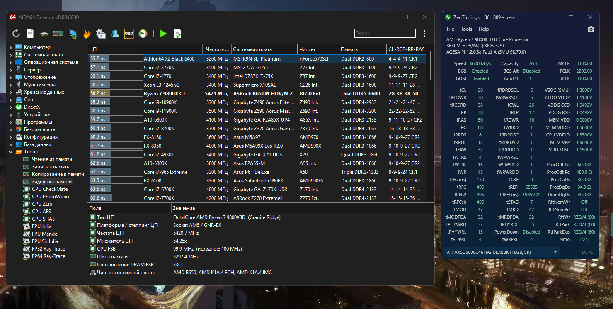Click the monitor with card toolbar icon

[73, 34]
